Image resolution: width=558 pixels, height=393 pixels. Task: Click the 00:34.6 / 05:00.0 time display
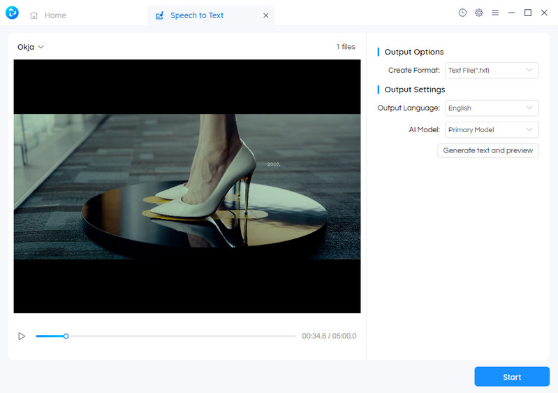[x=329, y=336]
